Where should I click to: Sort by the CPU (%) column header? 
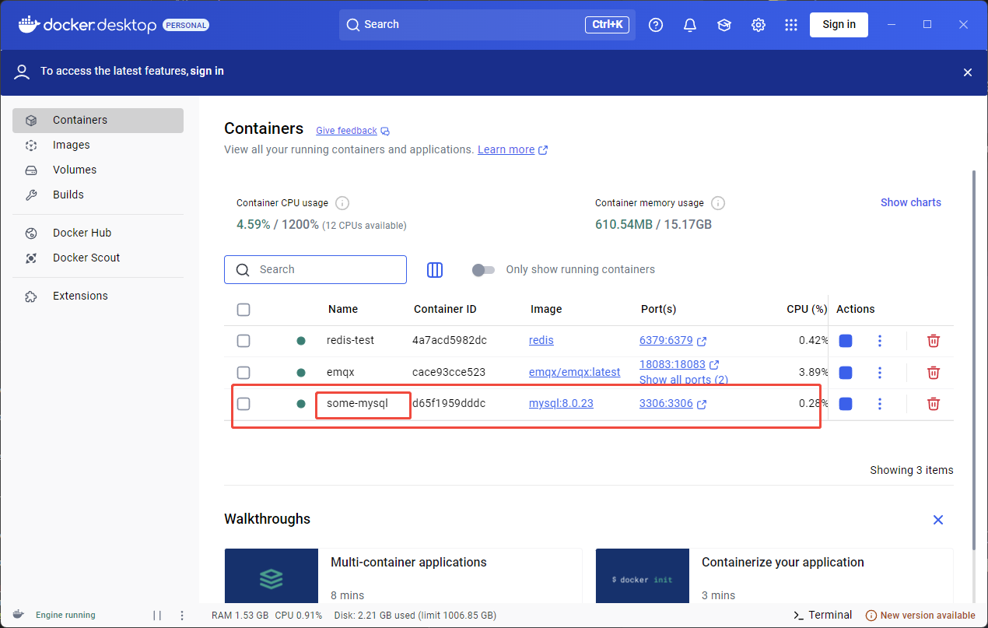tap(807, 310)
